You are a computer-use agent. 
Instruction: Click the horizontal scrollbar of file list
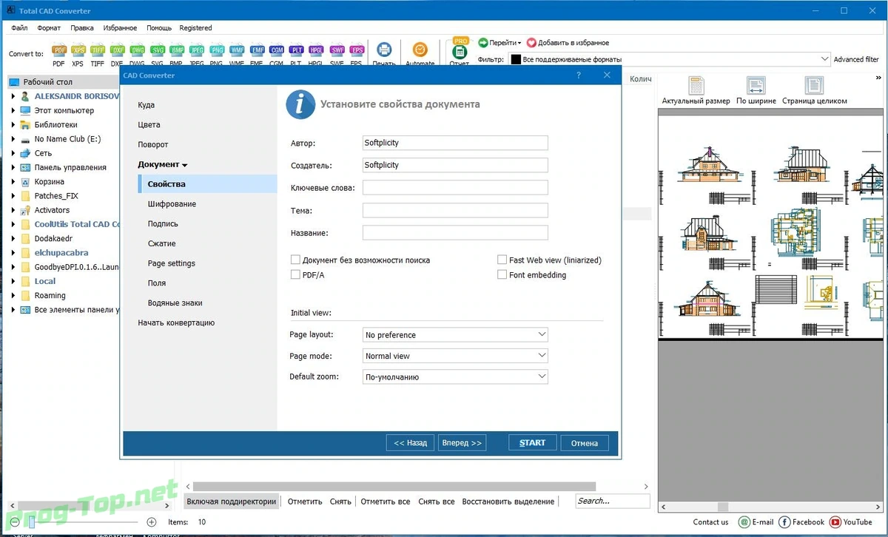pos(394,486)
